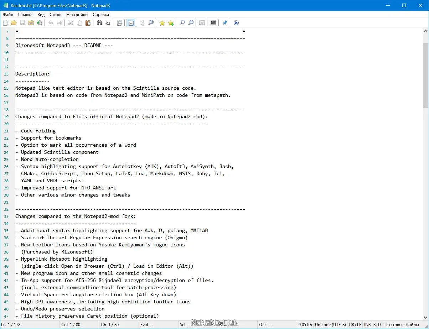Screen dimensions: 429x329
Task: Click '- Hyperlink Hotspot highlighting' line
Action: coord(61,259)
